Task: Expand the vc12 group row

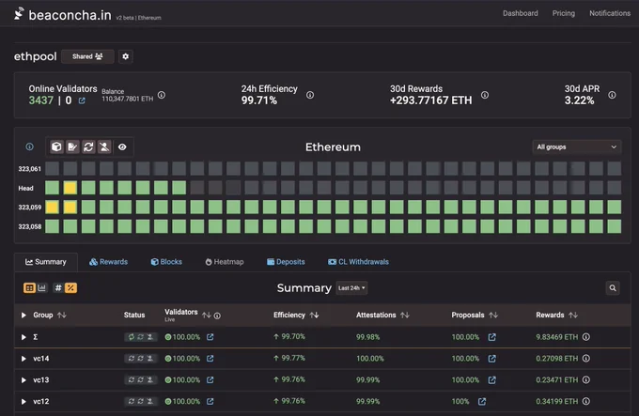Action: click(23, 401)
